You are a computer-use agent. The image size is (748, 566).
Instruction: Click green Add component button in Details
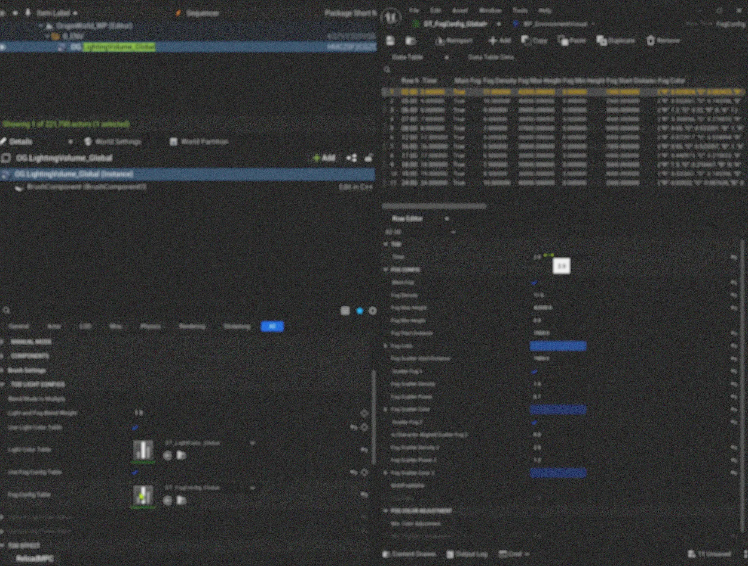(324, 158)
